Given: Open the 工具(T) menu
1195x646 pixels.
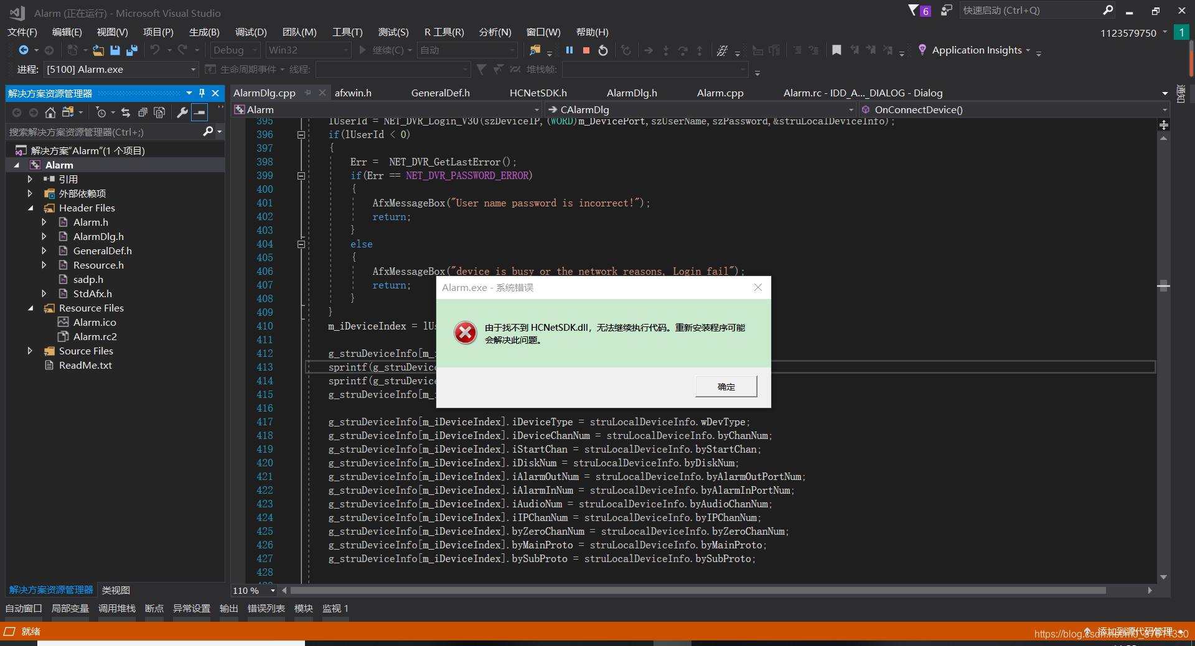Looking at the screenshot, I should pos(347,32).
